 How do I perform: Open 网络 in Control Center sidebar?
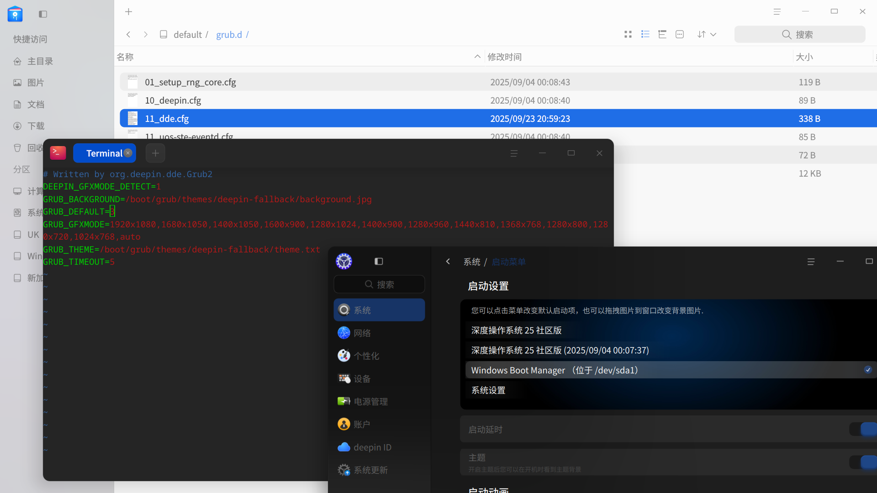click(379, 333)
